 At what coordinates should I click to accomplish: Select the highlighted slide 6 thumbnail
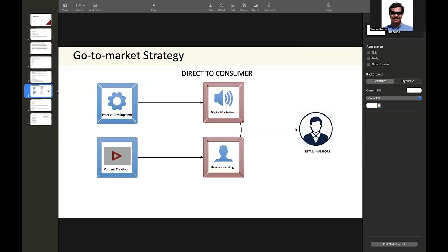41,91
